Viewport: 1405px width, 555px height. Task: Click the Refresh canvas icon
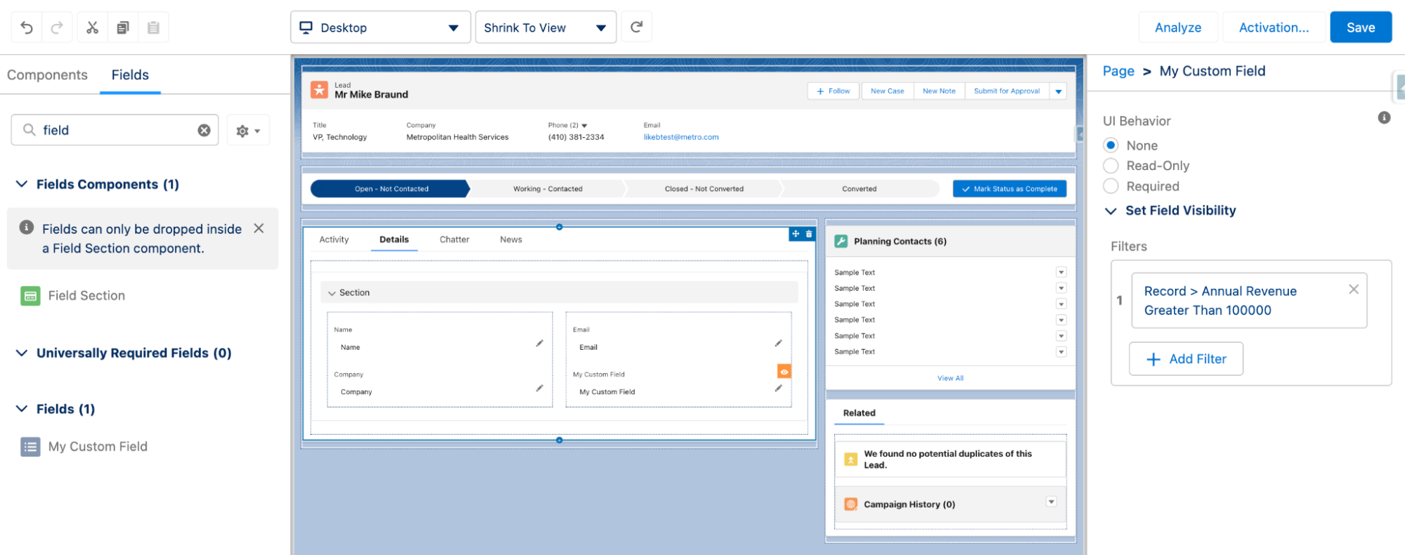637,27
